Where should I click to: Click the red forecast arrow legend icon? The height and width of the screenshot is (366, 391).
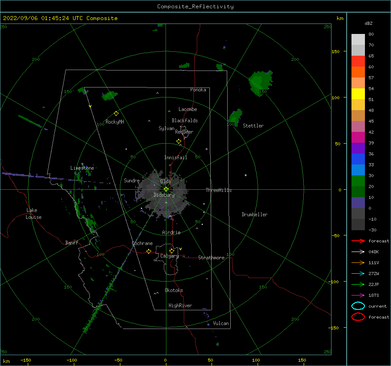point(358,241)
